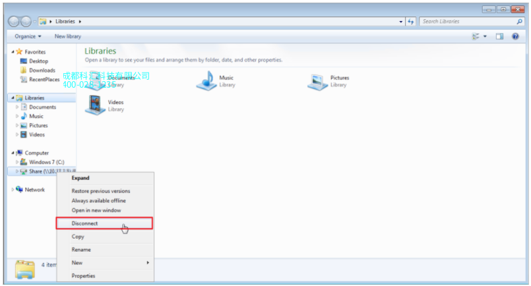Open the New submenu in context menu

click(x=105, y=263)
